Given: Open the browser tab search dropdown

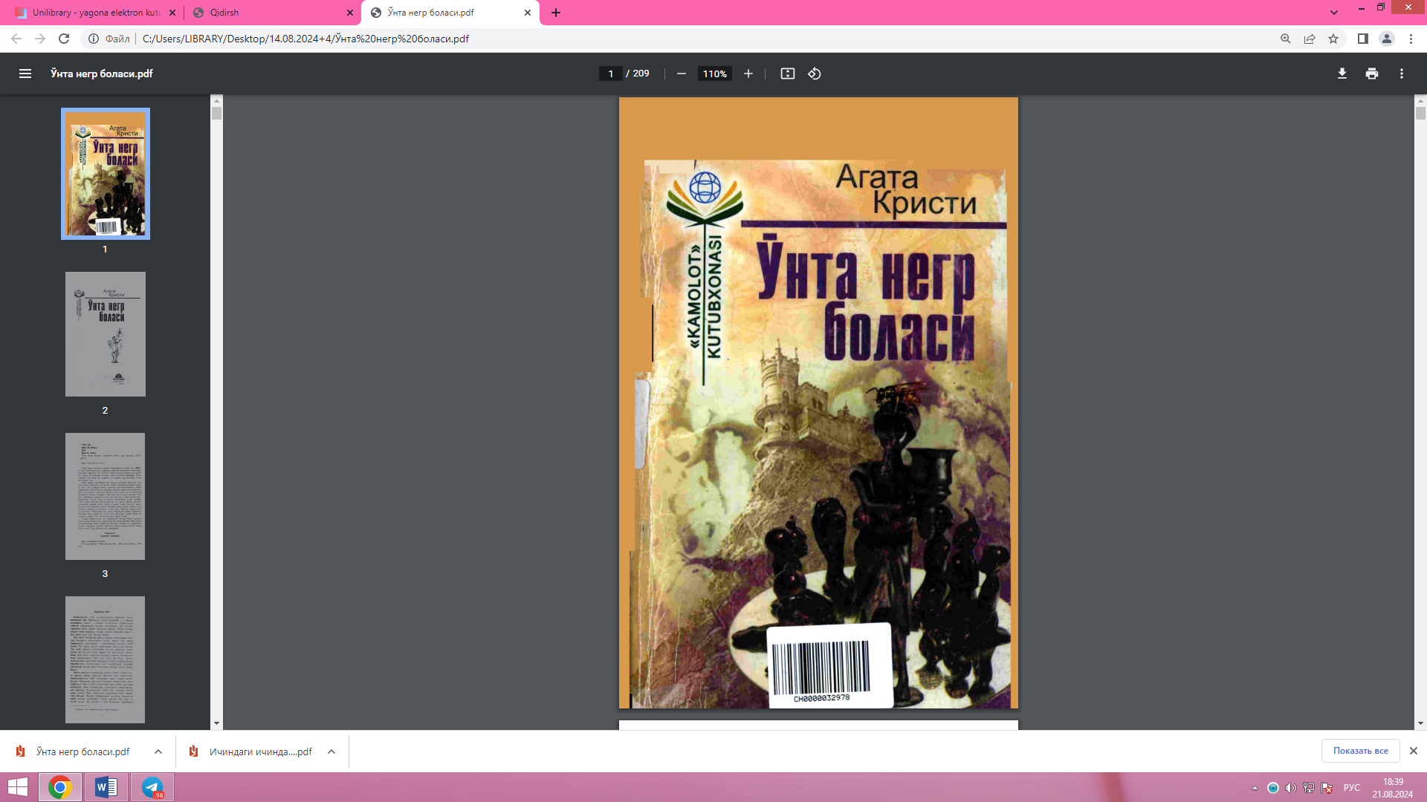Looking at the screenshot, I should 1336,13.
